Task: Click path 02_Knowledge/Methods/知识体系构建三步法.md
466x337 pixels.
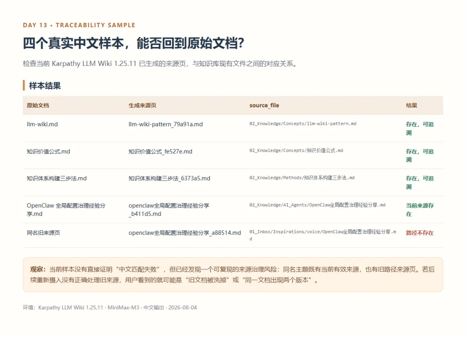Action: [302, 178]
